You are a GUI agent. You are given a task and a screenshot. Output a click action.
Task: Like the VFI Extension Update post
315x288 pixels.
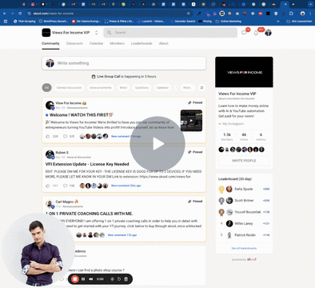48,186
